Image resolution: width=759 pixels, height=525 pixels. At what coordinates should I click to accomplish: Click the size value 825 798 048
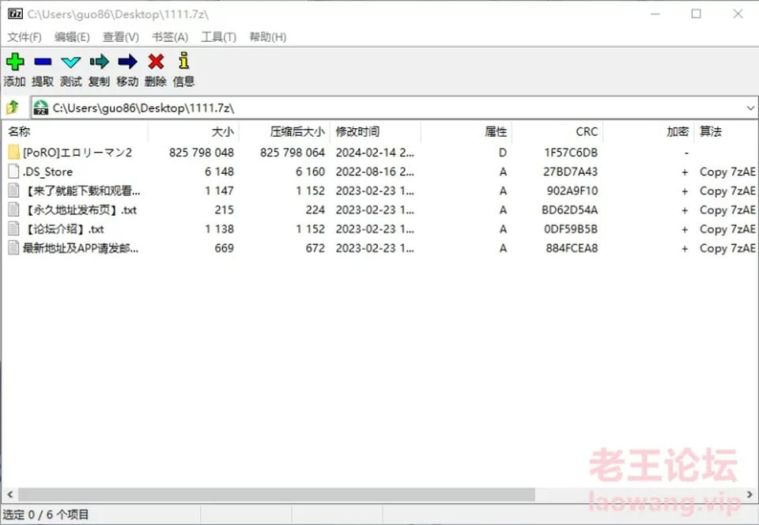(202, 153)
